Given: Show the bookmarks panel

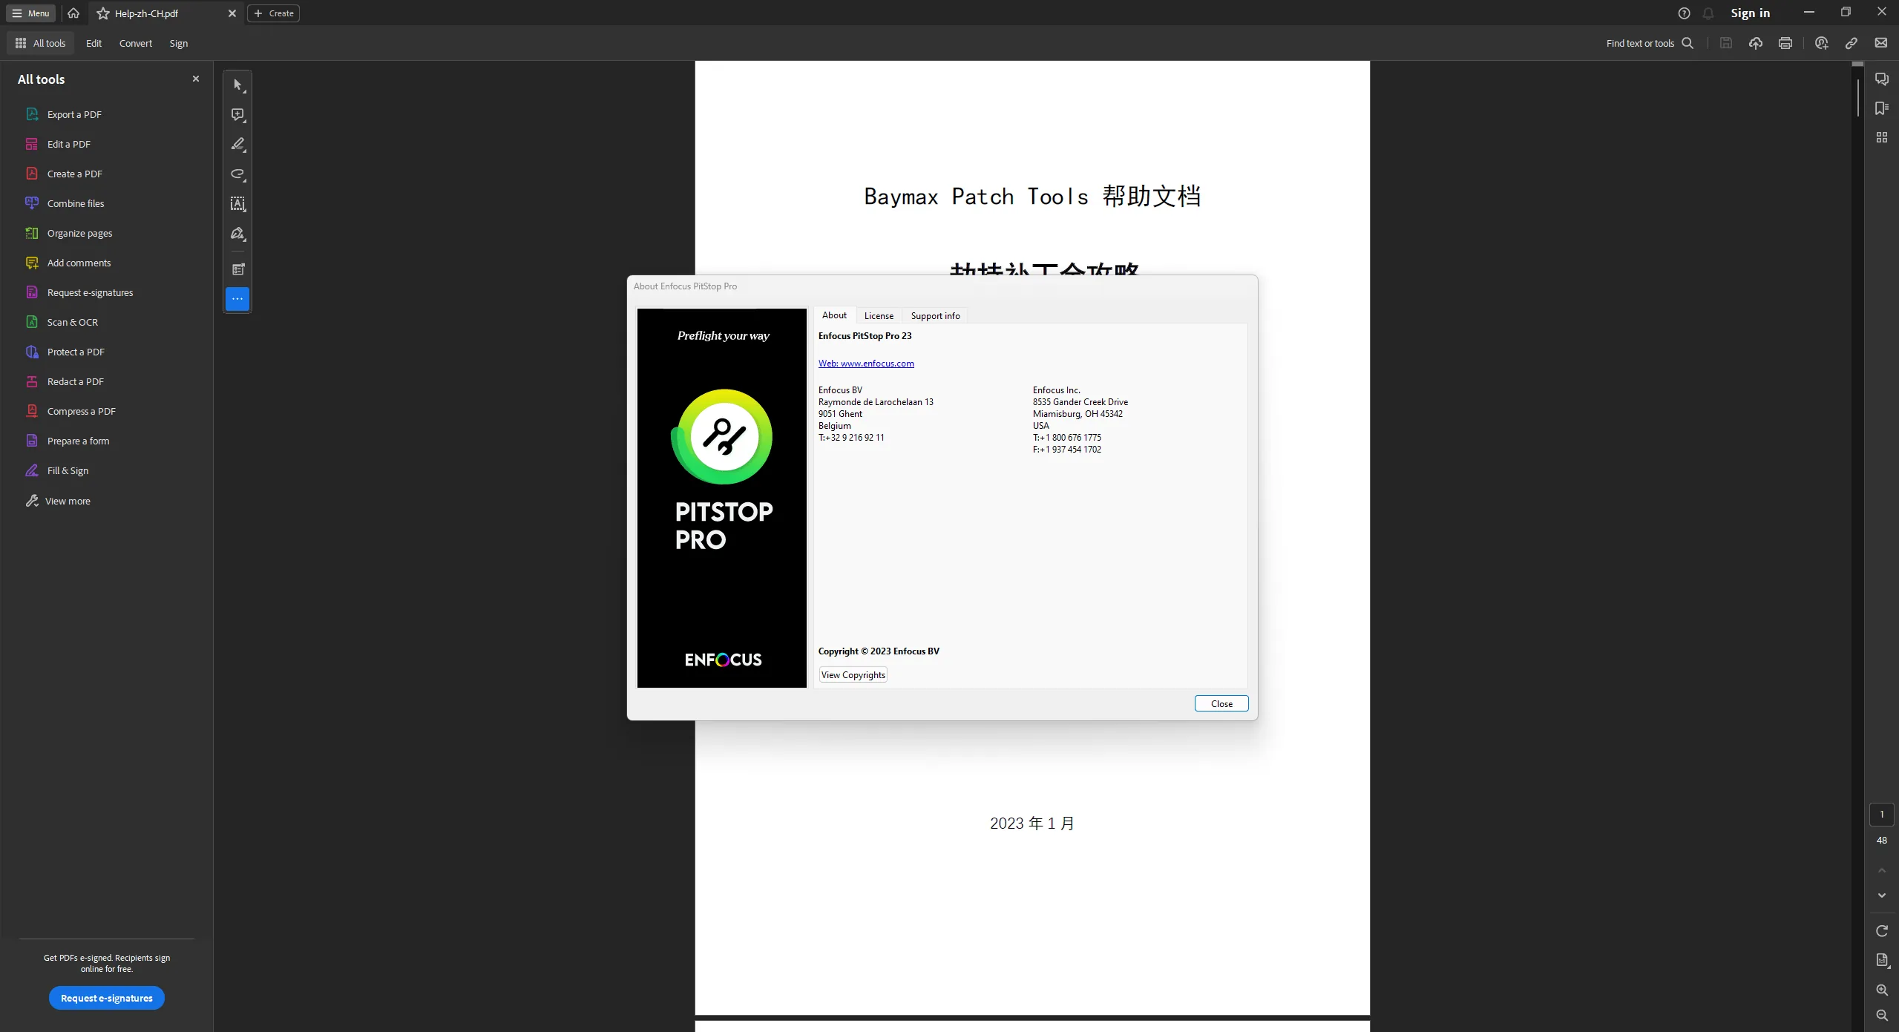Looking at the screenshot, I should pyautogui.click(x=1881, y=108).
